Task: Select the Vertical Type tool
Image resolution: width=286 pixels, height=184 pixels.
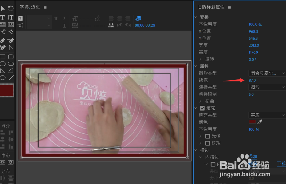Action: (11, 17)
